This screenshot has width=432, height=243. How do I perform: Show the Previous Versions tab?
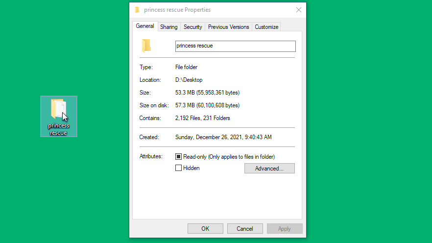pos(229,27)
